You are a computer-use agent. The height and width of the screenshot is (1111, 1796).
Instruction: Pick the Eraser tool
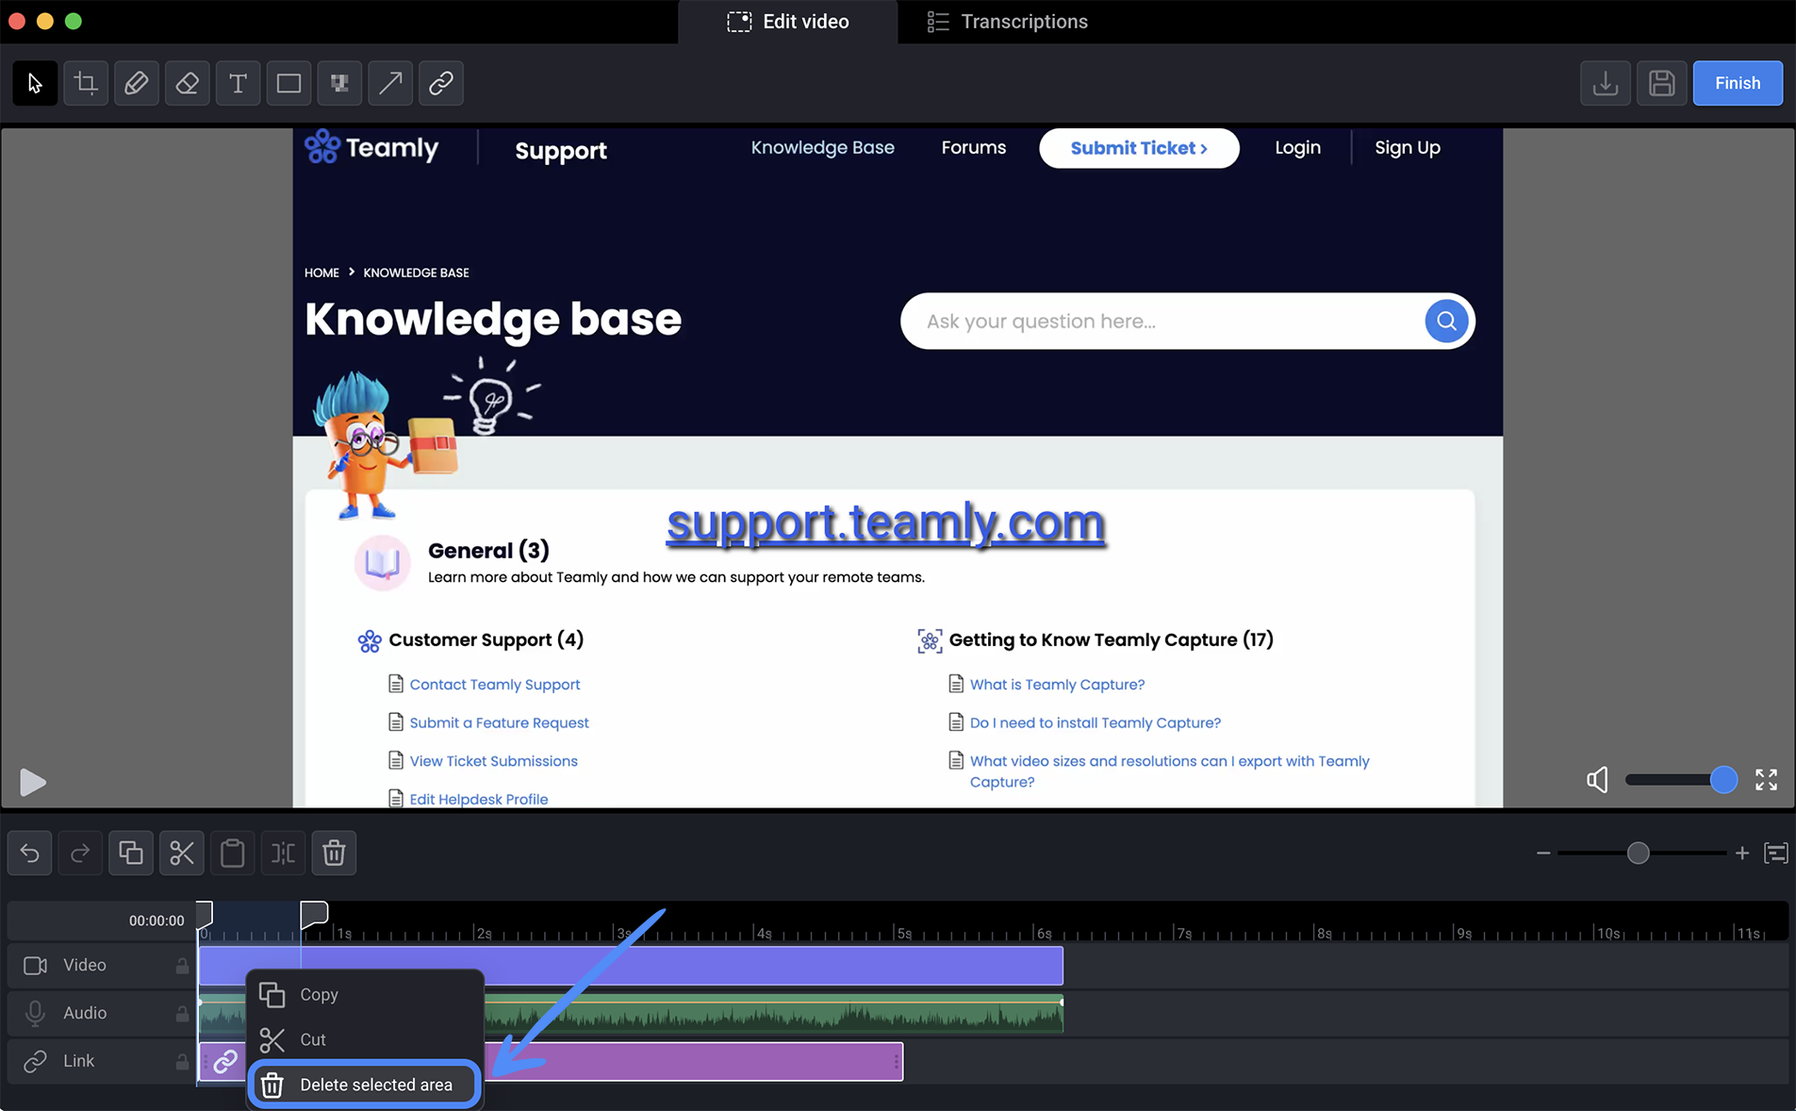tap(188, 83)
